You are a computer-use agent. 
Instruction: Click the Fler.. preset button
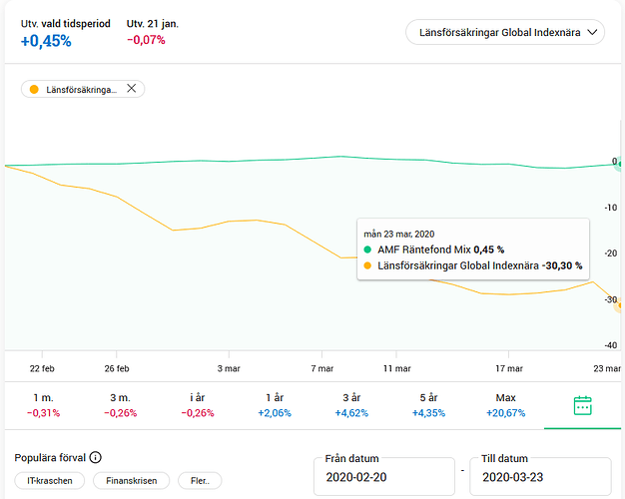point(199,480)
